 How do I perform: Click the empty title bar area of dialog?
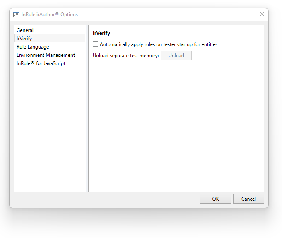166,15
